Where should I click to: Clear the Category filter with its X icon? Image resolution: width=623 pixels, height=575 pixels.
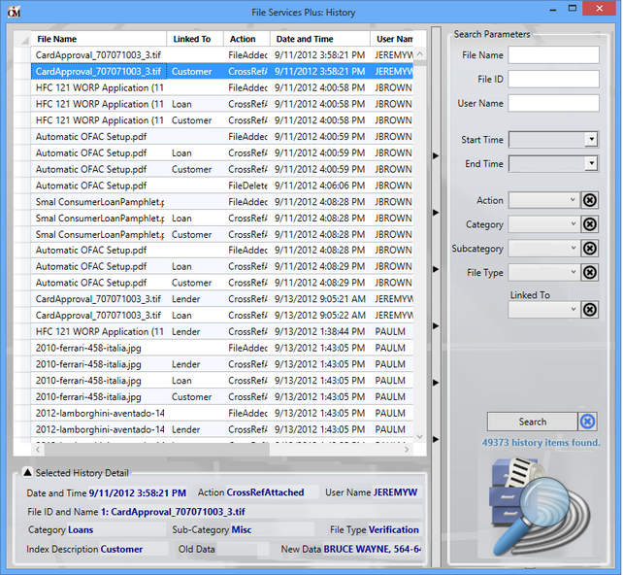coord(589,225)
